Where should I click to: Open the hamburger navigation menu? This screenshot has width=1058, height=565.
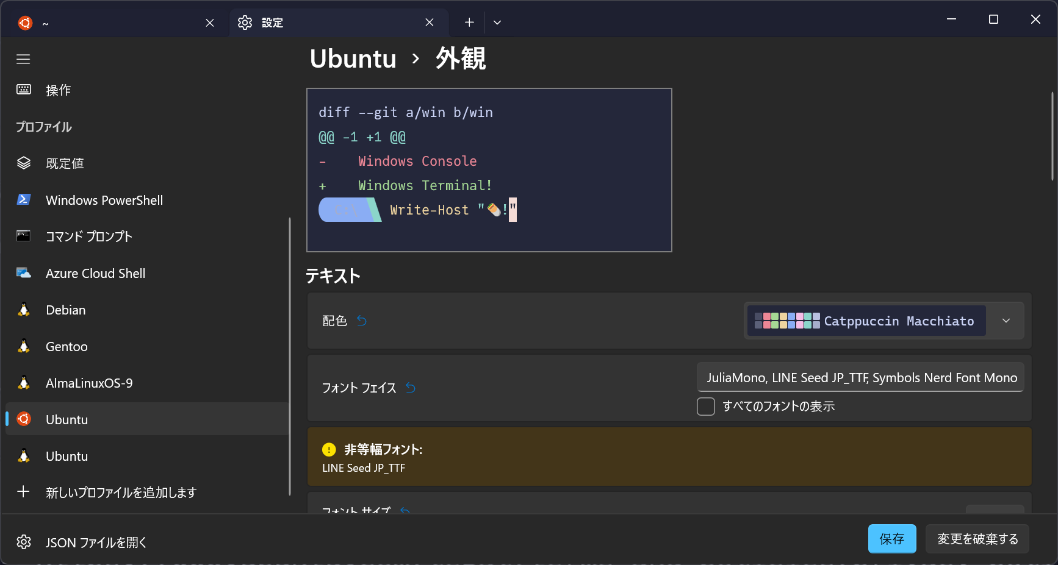23,59
